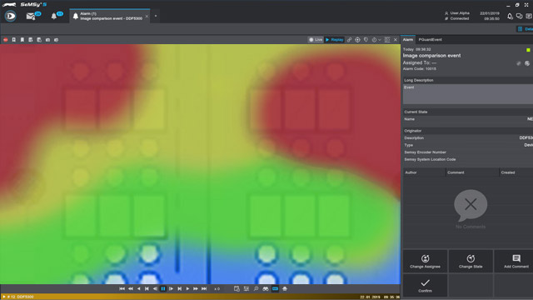Switch to the PGuardEvent tab
The image size is (533, 300).
[430, 39]
